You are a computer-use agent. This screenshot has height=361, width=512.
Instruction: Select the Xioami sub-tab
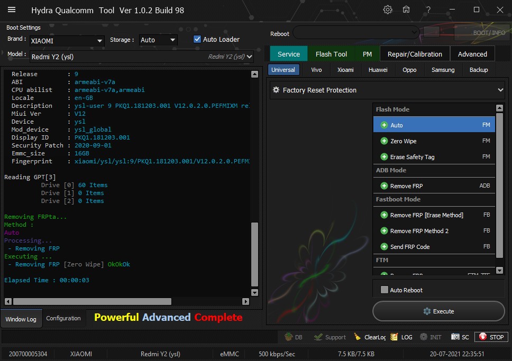pos(345,70)
